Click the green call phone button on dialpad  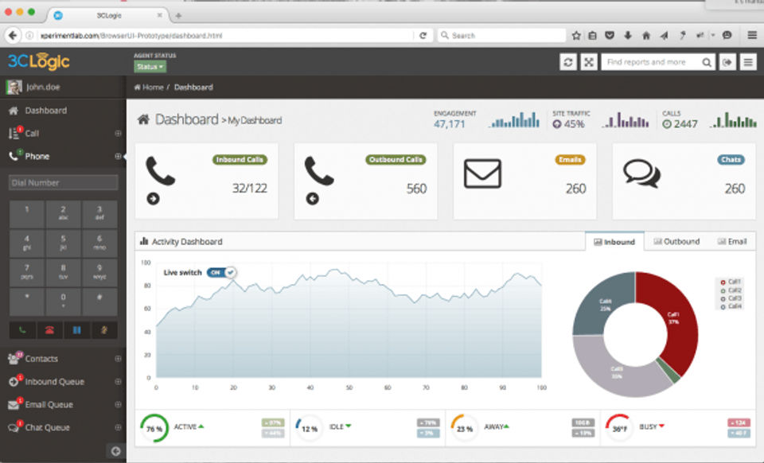pyautogui.click(x=22, y=330)
